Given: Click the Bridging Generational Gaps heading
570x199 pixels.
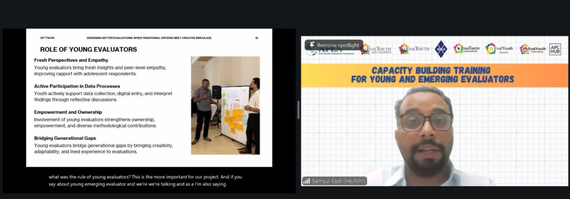Looking at the screenshot, I should click(x=66, y=138).
